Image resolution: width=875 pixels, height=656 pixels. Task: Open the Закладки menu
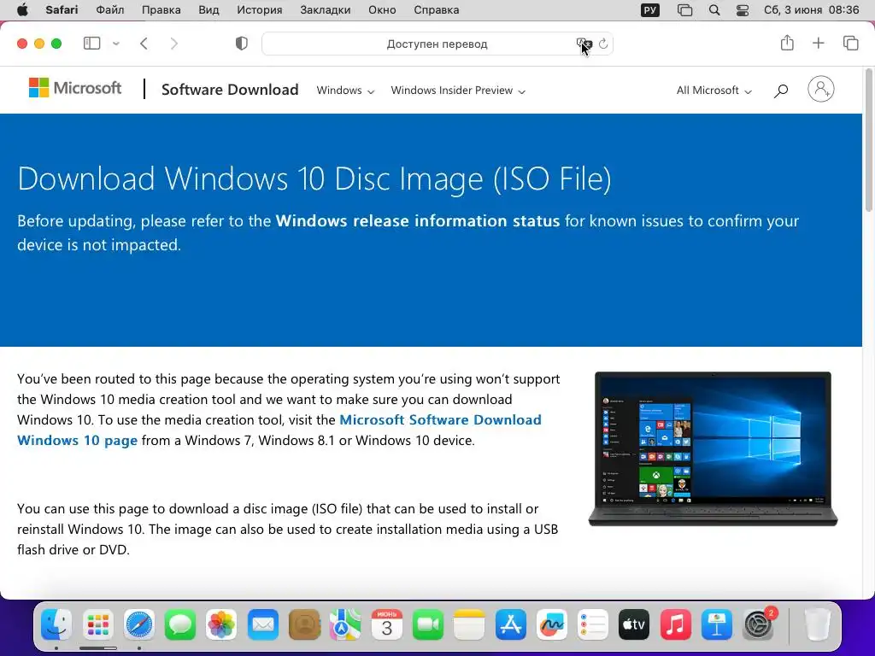pos(326,10)
